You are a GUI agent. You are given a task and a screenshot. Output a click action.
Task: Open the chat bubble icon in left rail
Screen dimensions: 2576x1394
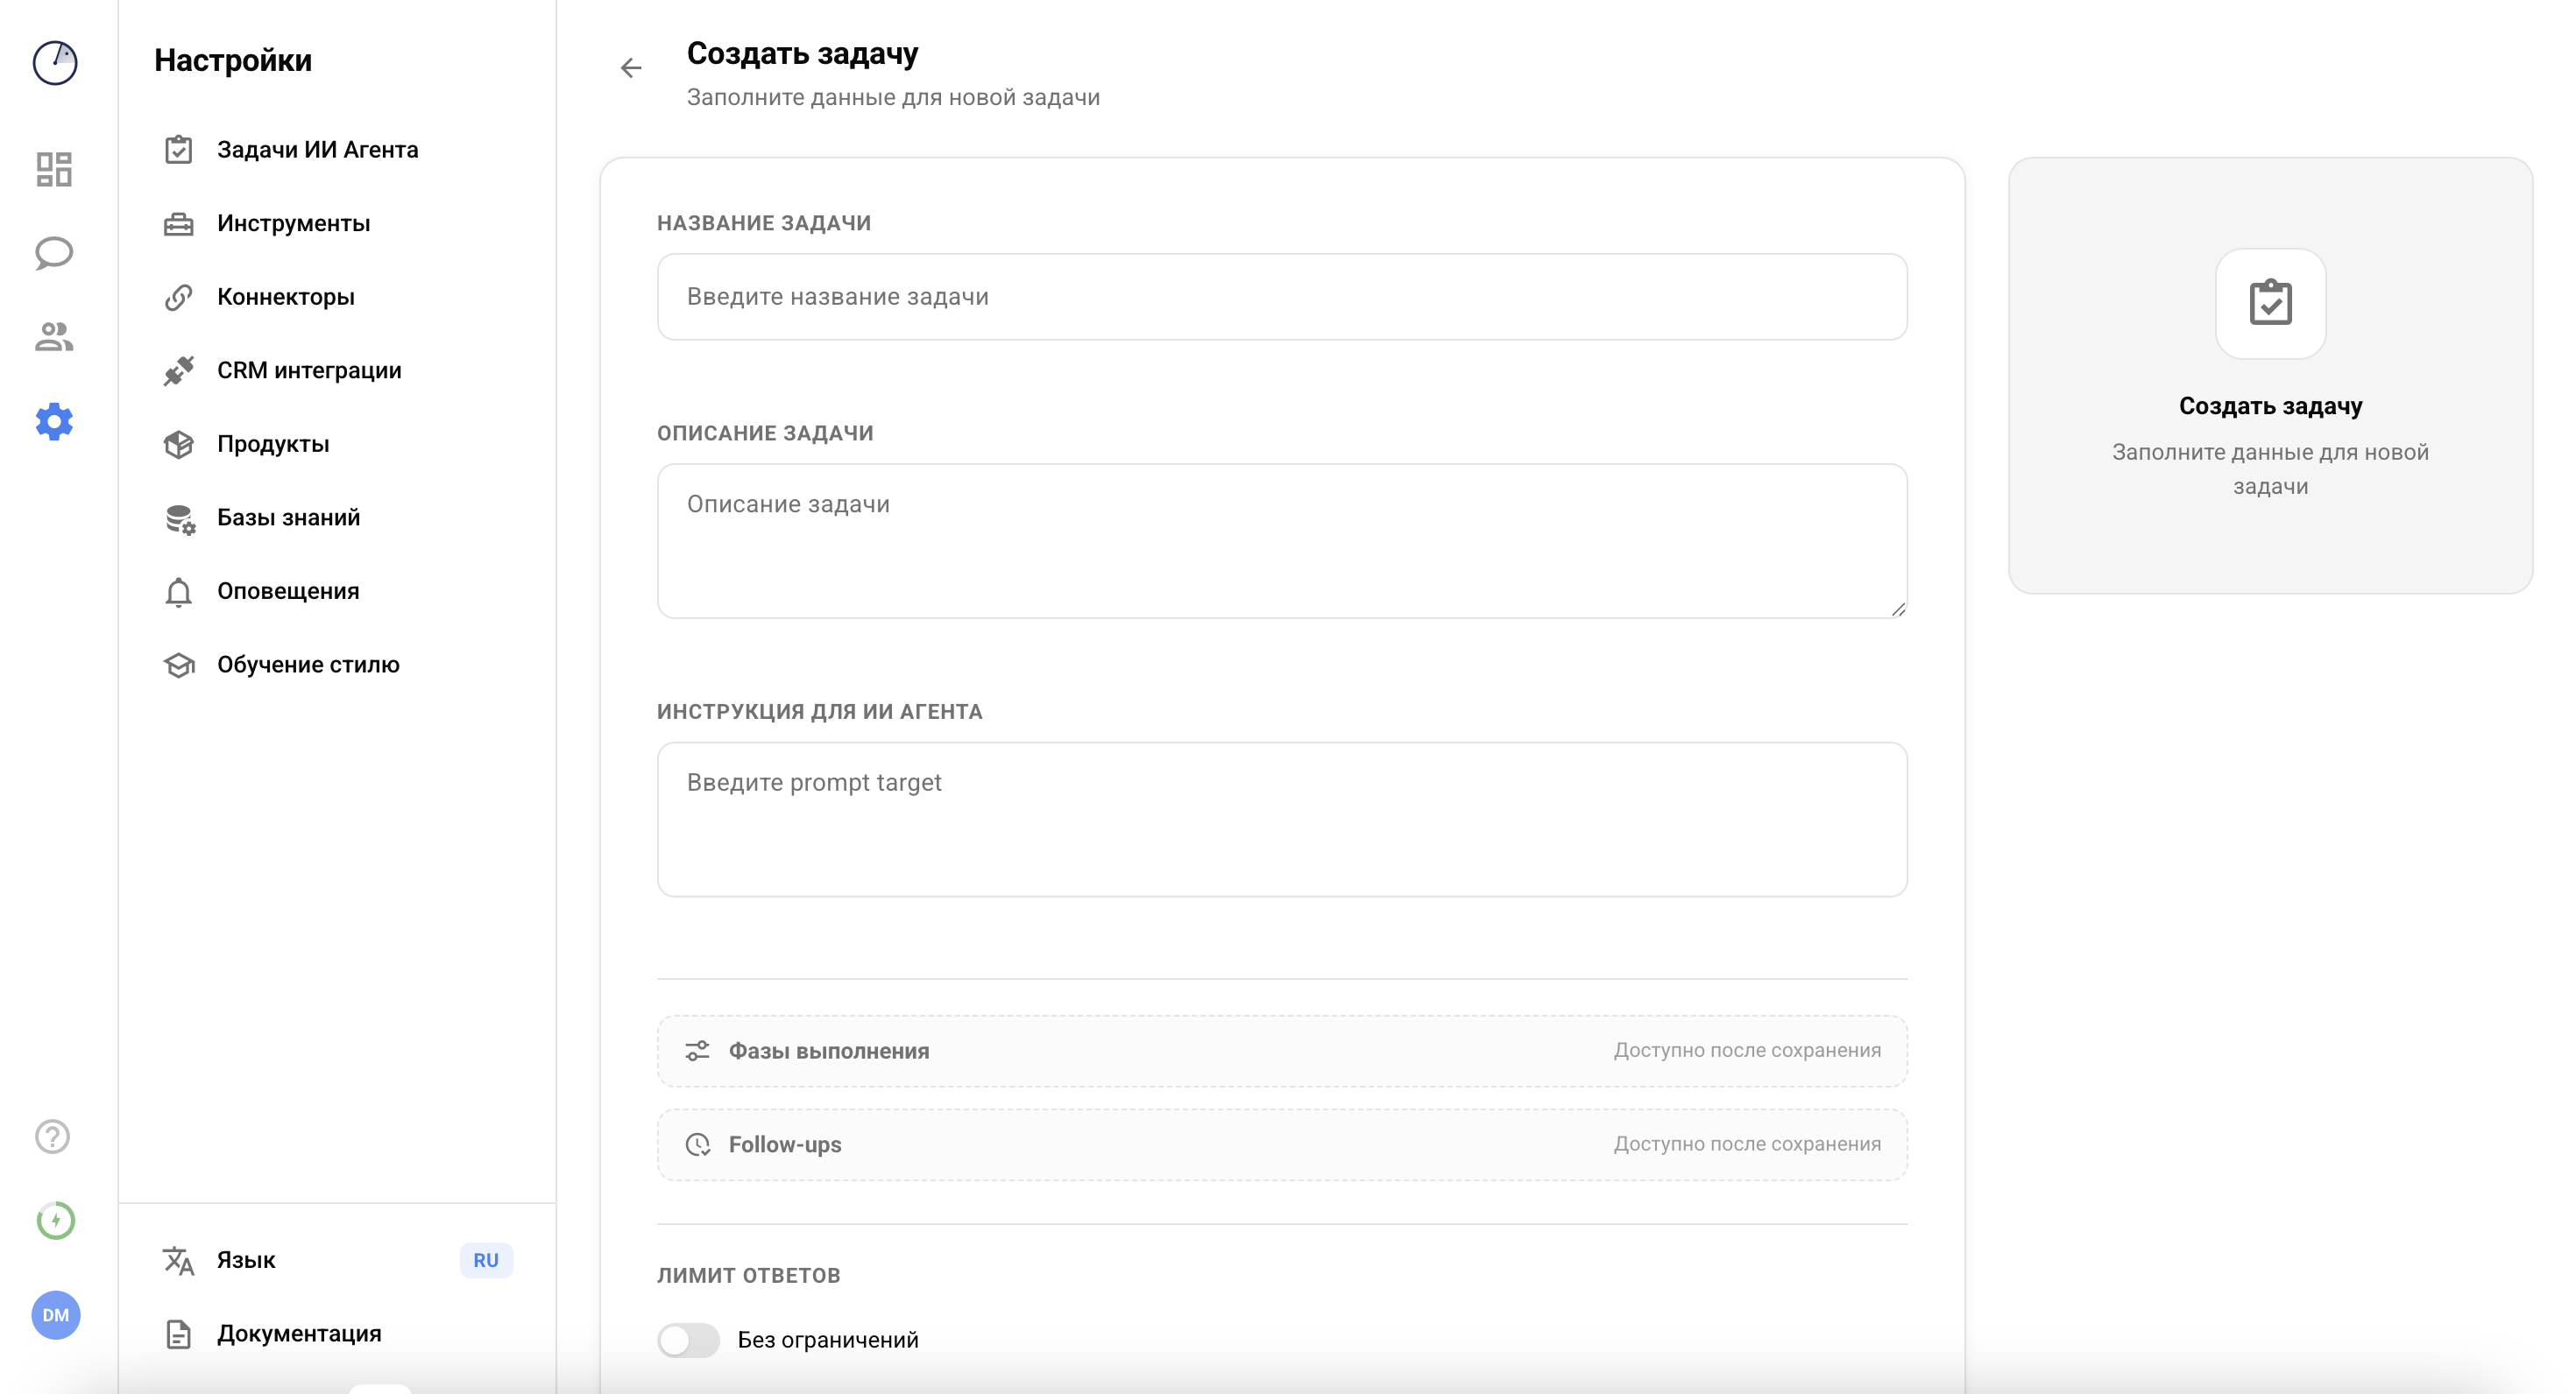click(54, 253)
